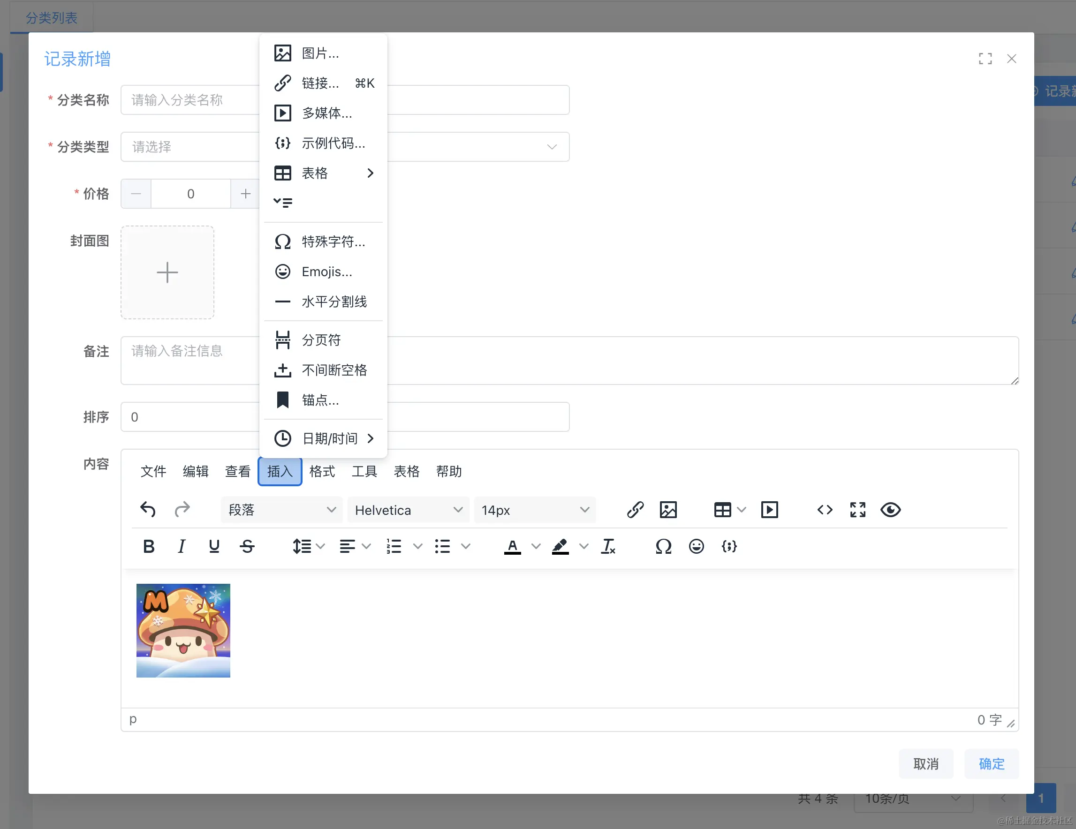
Task: Open the 段落 block format dropdown
Action: tap(281, 510)
